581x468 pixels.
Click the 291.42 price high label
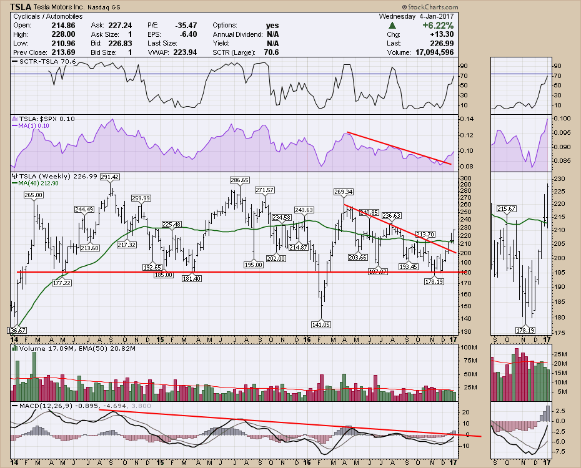tap(110, 177)
